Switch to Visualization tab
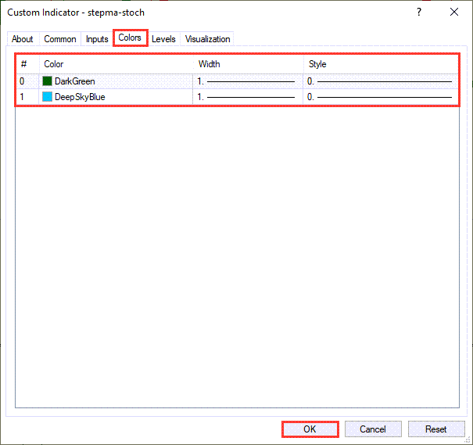Screen dimensions: 473x445 pyautogui.click(x=207, y=39)
